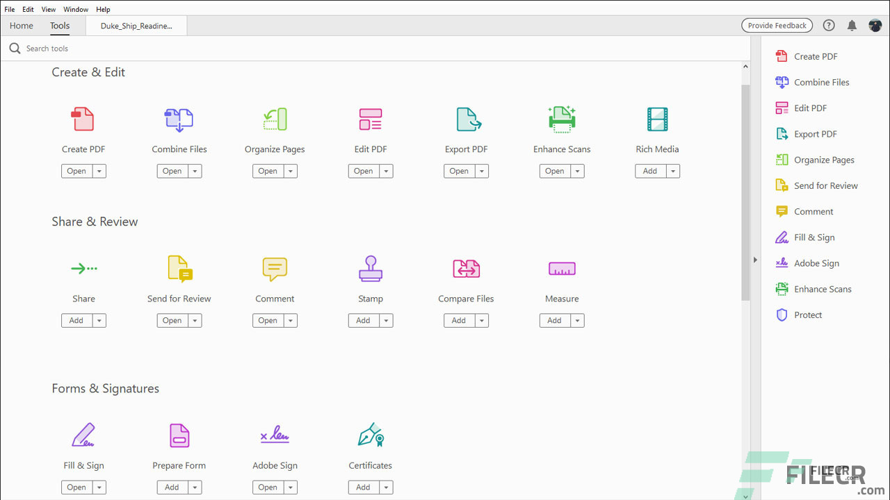The image size is (890, 500).
Task: Open the Help menu
Action: [x=103, y=10]
